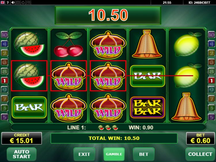Open the Bet selection button
The height and width of the screenshot is (162, 216).
(x=144, y=154)
